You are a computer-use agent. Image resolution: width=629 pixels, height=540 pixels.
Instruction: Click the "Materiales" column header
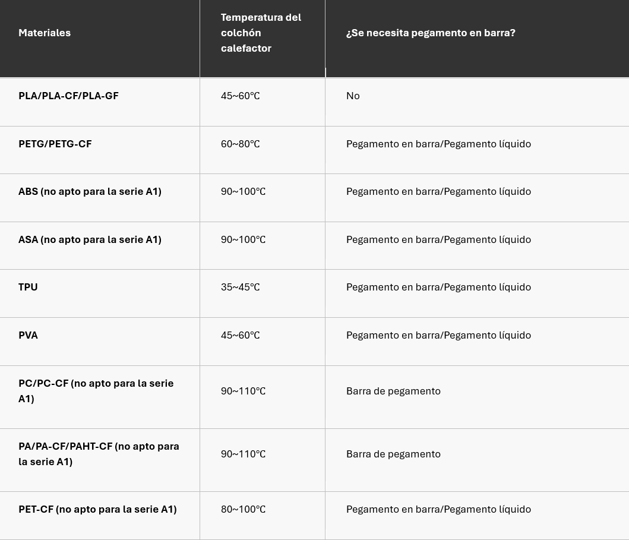[x=45, y=33]
